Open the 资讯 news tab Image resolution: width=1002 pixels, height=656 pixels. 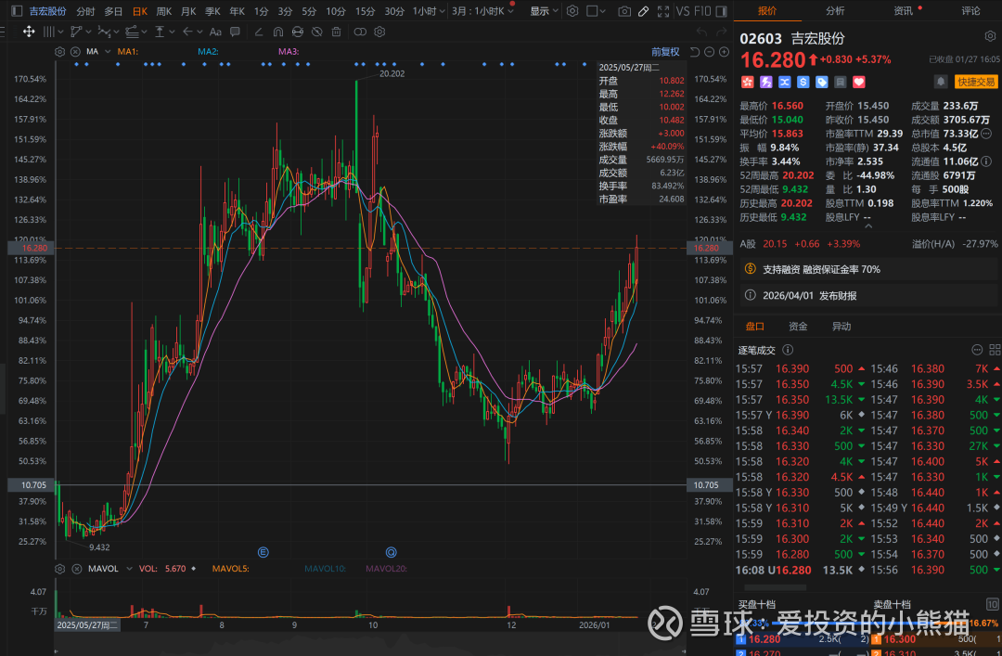(903, 10)
